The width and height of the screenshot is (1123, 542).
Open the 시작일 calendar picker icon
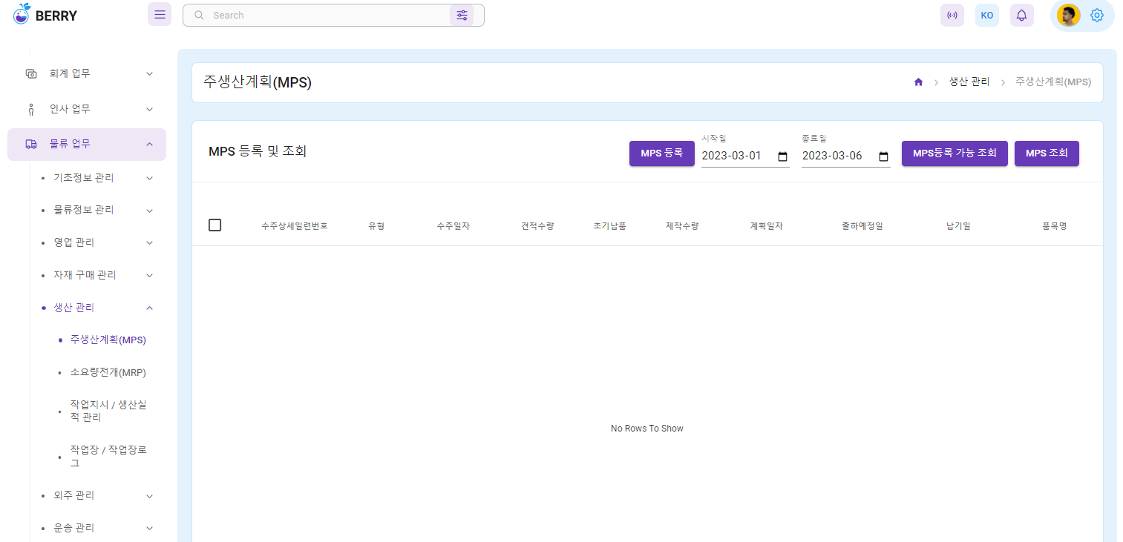pos(782,156)
